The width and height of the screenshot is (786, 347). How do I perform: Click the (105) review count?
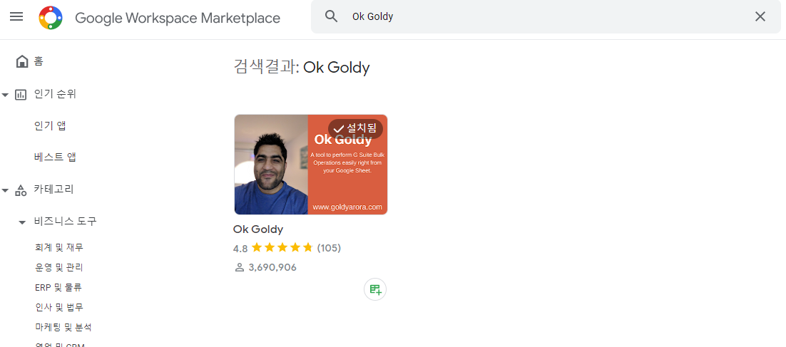(329, 248)
